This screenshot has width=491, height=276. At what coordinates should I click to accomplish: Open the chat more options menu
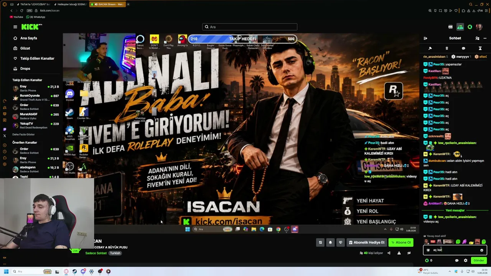point(485,38)
